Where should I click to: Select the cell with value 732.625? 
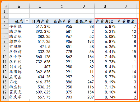click(40, 62)
